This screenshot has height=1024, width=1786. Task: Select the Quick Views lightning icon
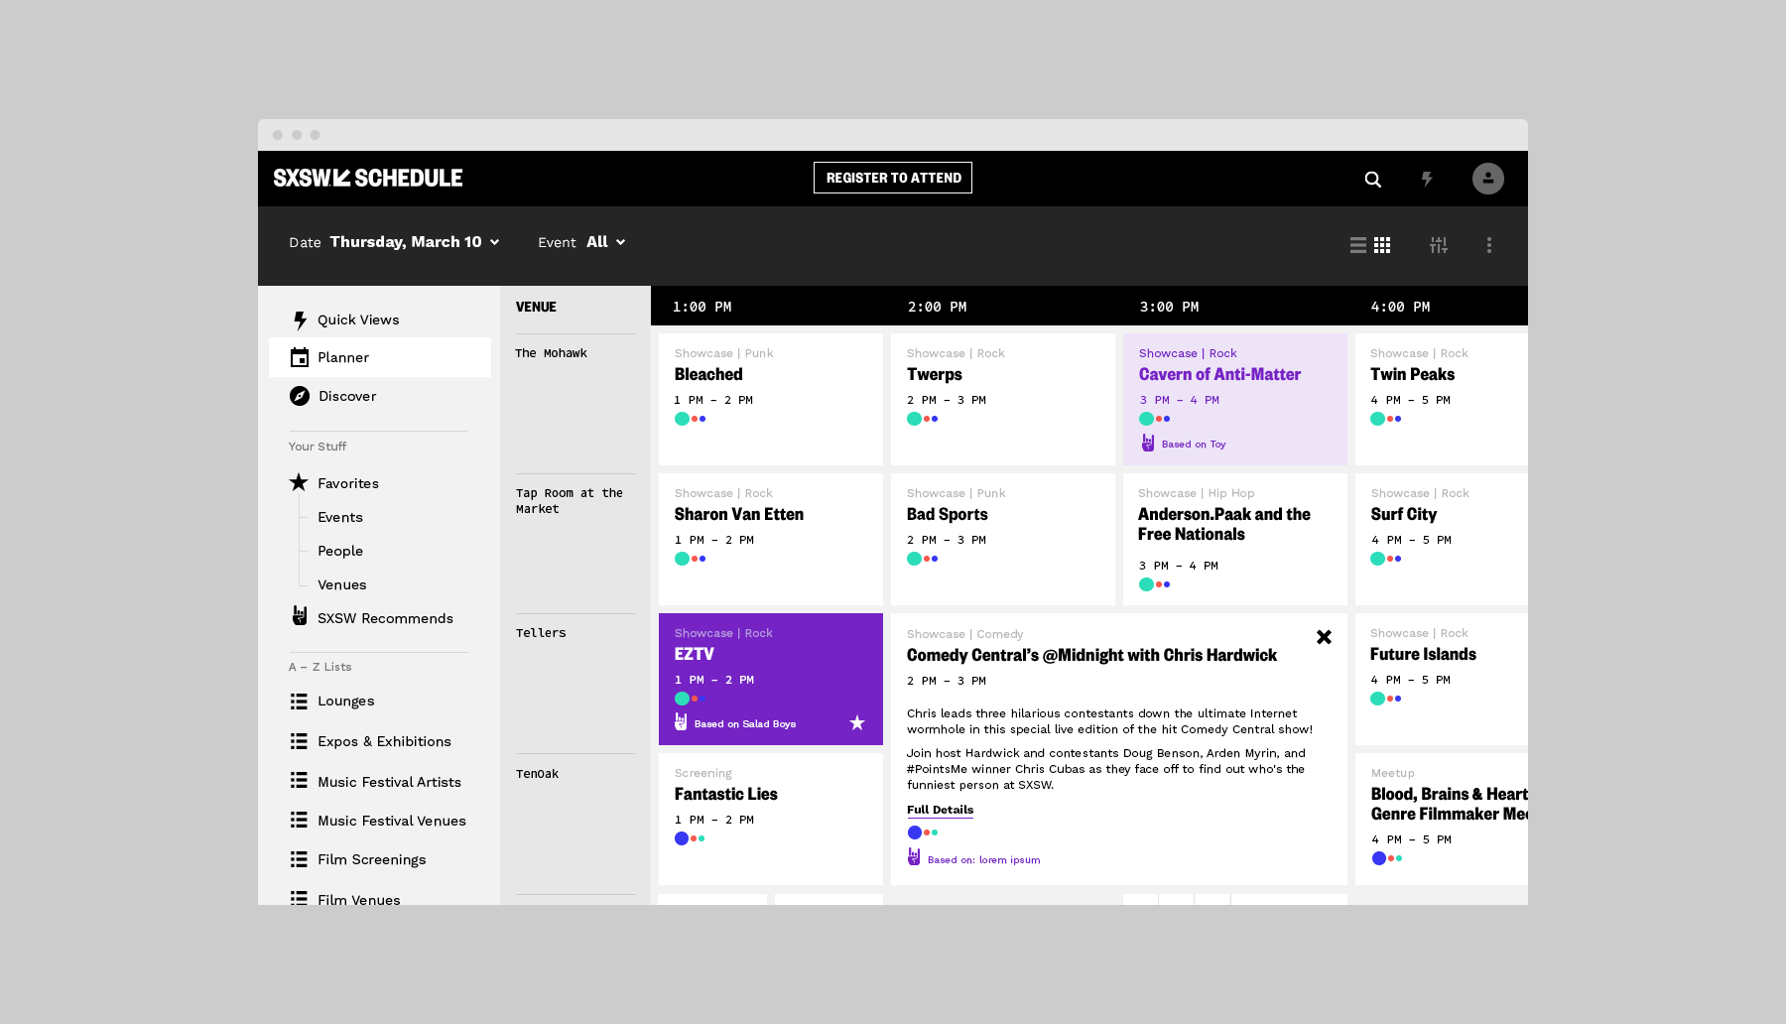[299, 319]
